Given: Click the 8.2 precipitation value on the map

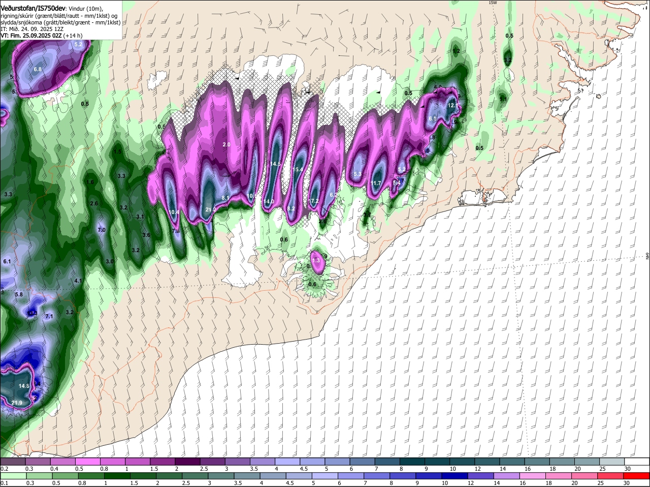Looking at the screenshot, I should coord(291,208).
